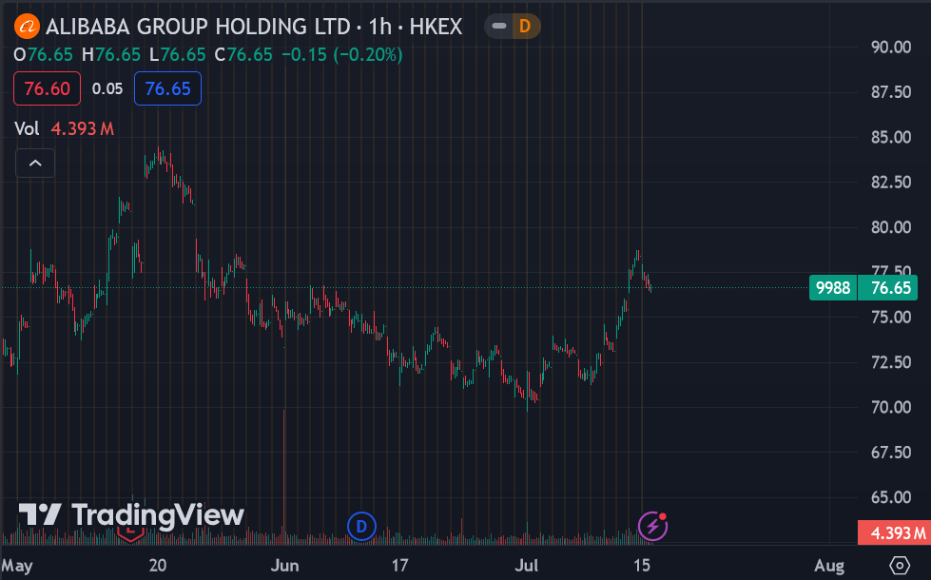Screen dimensions: 931x580
Task: Click the purple lightning event marker
Action: point(652,526)
